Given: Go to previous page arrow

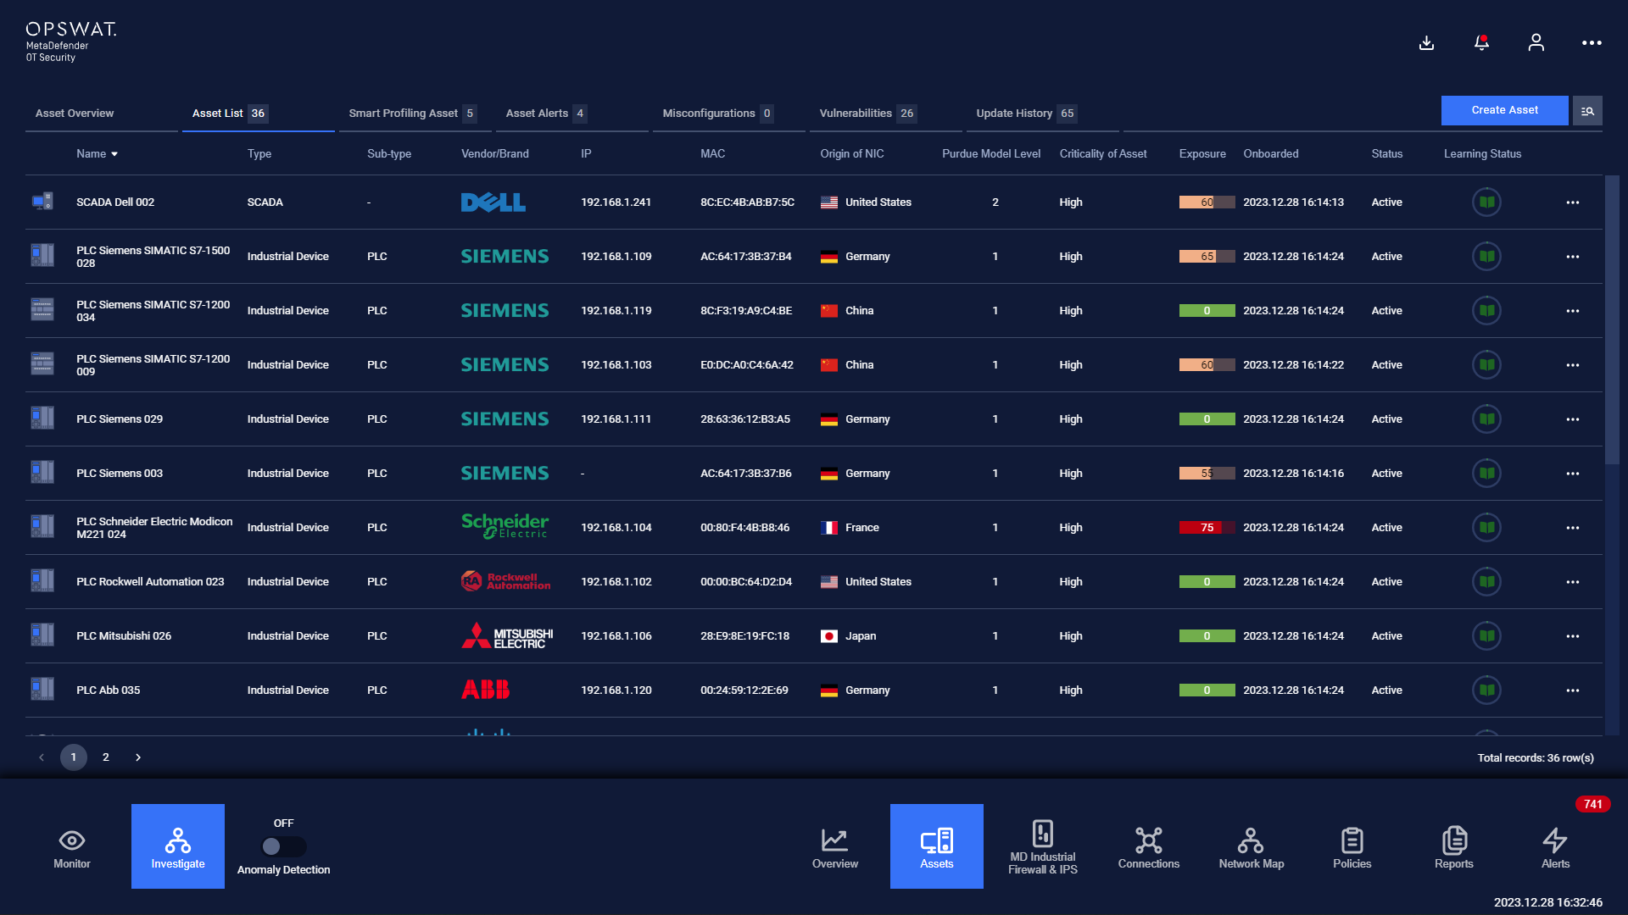Looking at the screenshot, I should click(42, 757).
